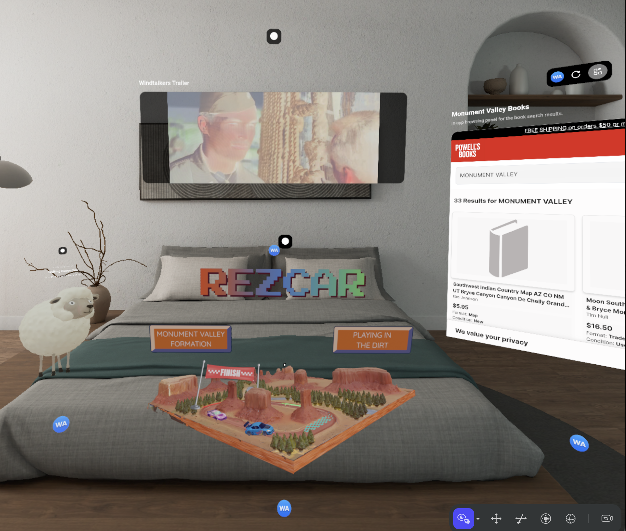Click the reload icon in browser pill
The image size is (626, 531).
pos(576,74)
